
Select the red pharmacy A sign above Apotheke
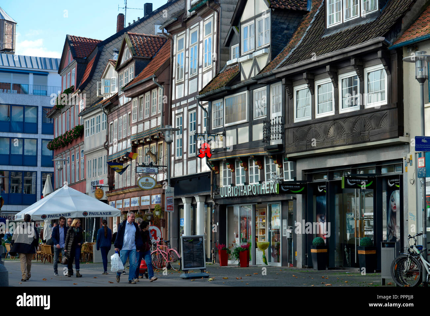pyautogui.click(x=205, y=151)
